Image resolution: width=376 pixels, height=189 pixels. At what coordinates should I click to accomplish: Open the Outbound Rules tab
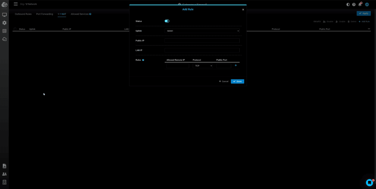(23, 14)
